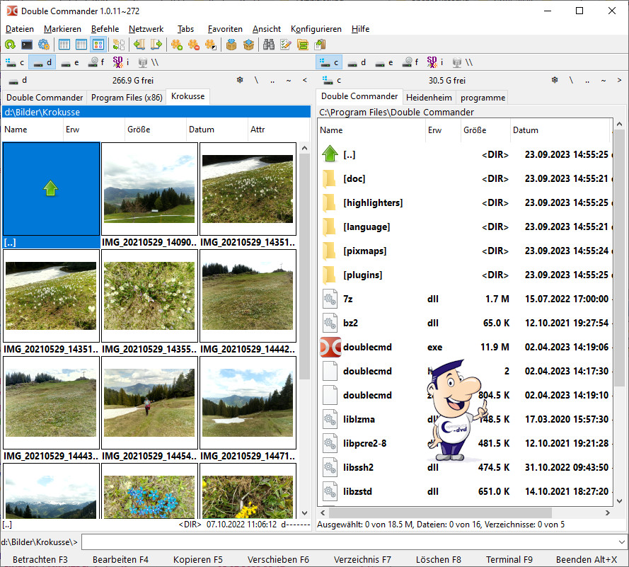Viewport: 629px width, 567px height.
Task: Click the swap panels icon
Action: (118, 45)
